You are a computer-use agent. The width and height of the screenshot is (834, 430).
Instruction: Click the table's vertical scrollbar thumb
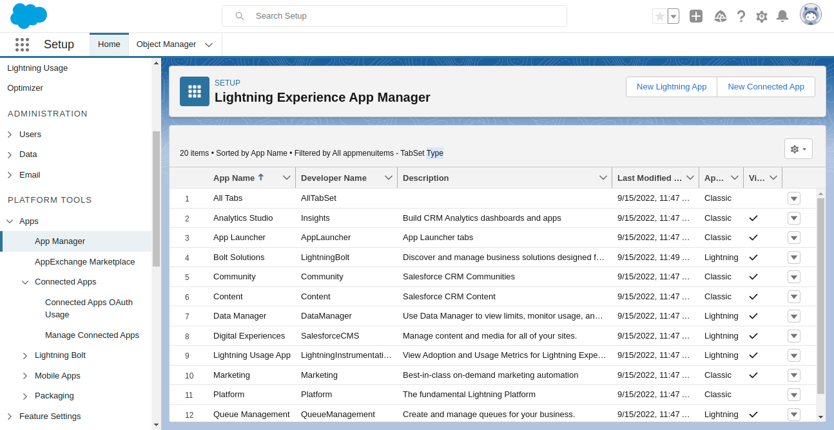coord(820,295)
